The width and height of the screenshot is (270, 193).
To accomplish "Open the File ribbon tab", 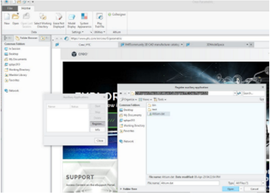I will point(10,8).
